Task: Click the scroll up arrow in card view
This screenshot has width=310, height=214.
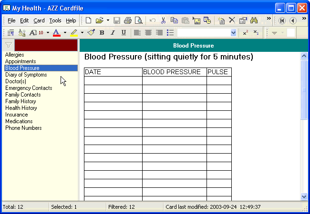Action: click(x=304, y=56)
